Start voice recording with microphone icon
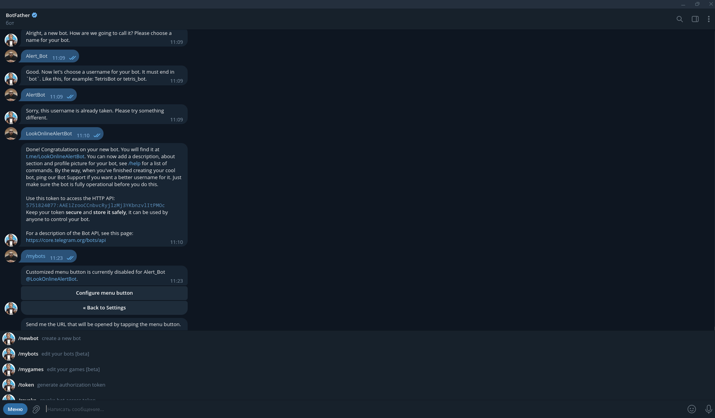 point(708,409)
